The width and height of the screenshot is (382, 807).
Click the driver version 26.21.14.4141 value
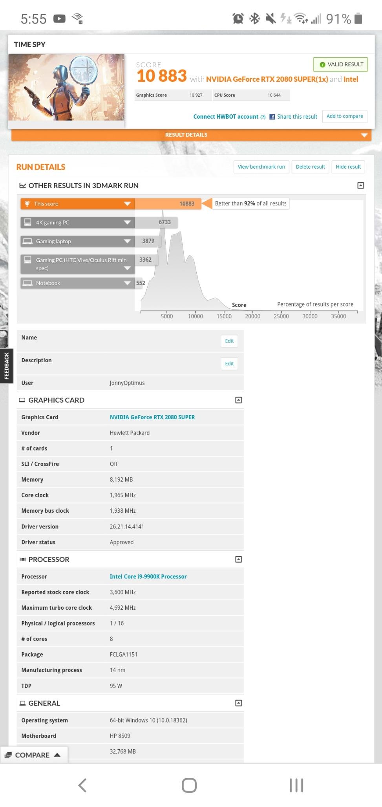click(127, 526)
